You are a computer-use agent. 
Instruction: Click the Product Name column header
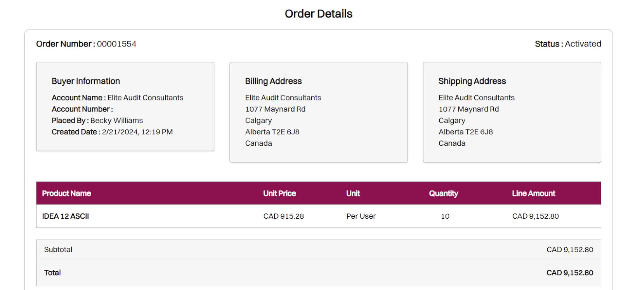(x=66, y=193)
